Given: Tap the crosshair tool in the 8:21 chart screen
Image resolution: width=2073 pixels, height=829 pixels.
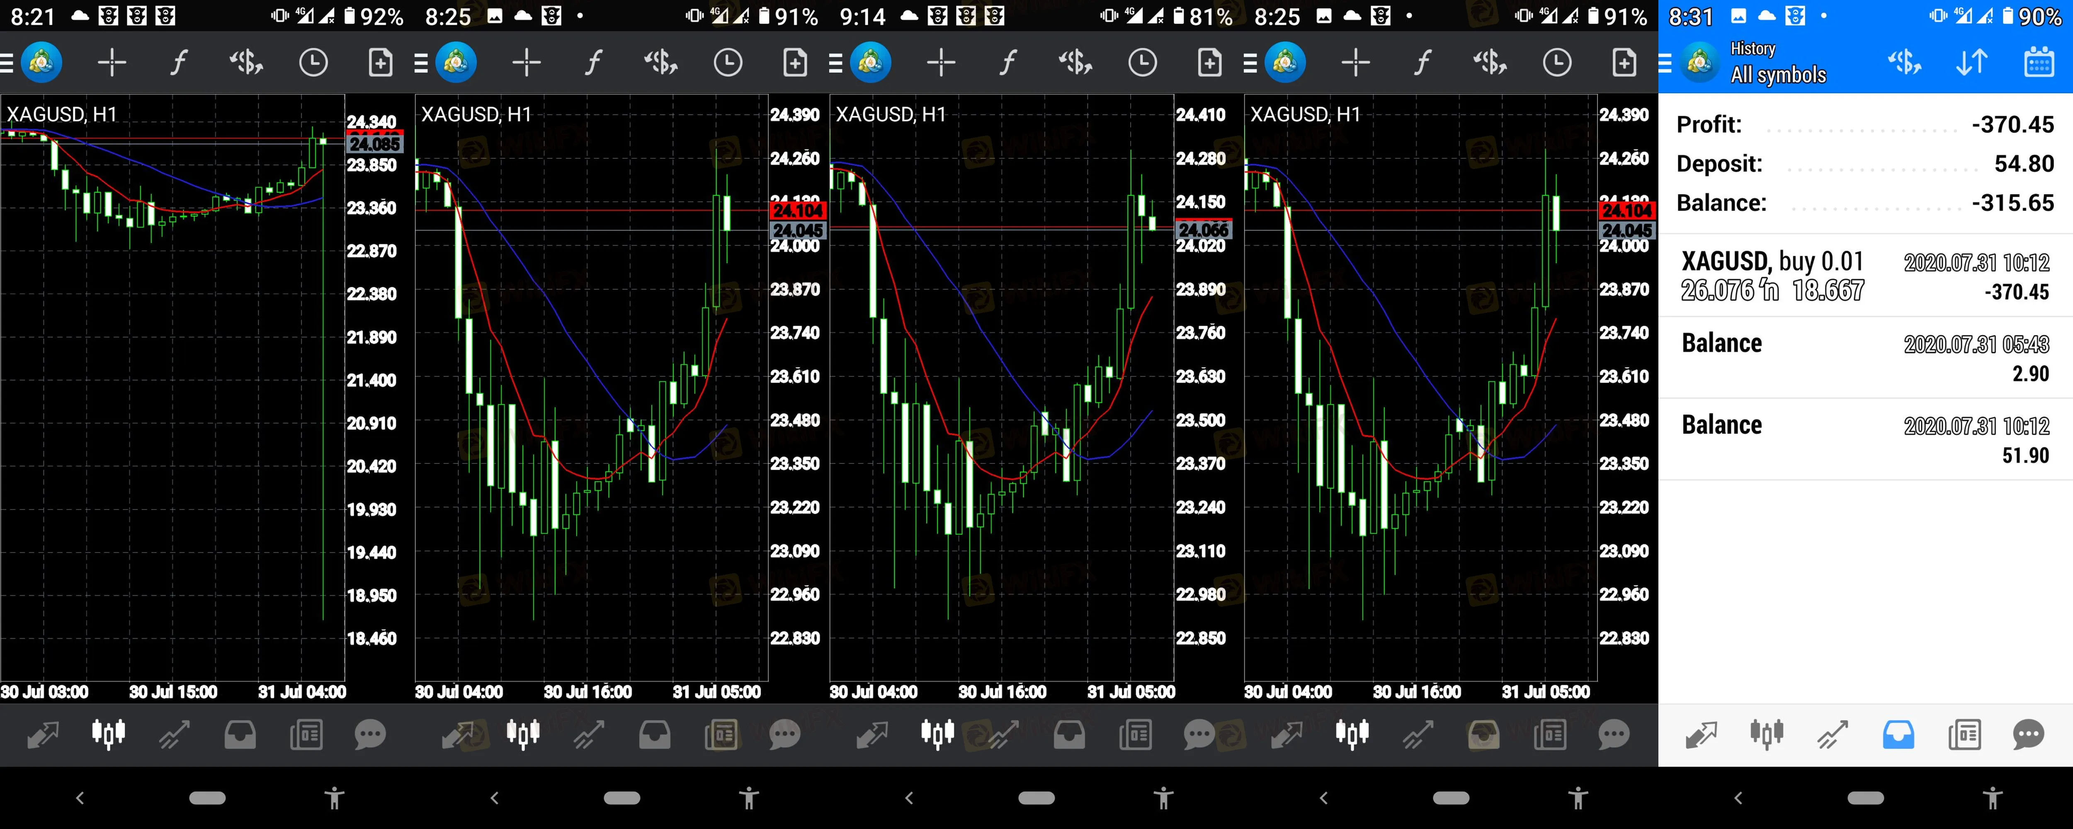Looking at the screenshot, I should click(x=112, y=63).
